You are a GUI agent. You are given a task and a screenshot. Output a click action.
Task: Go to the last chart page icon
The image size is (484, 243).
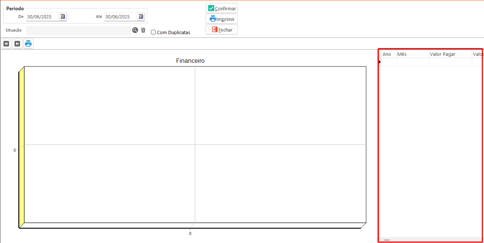tap(17, 44)
